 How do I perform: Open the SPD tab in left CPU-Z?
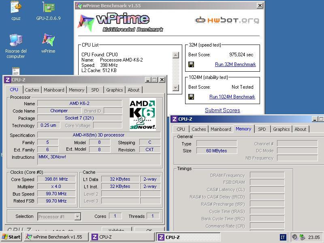(95, 90)
